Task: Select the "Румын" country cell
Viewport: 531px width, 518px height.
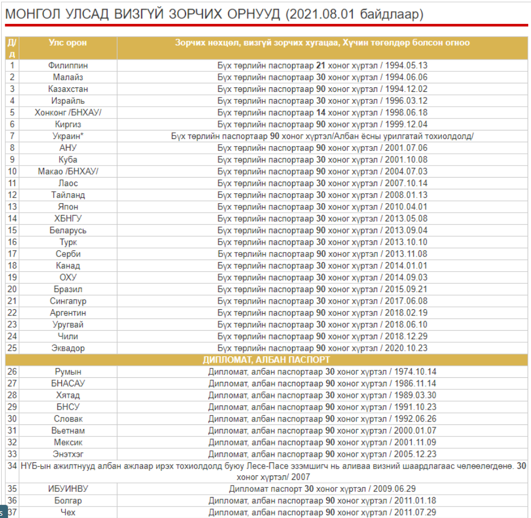Action: (x=68, y=372)
